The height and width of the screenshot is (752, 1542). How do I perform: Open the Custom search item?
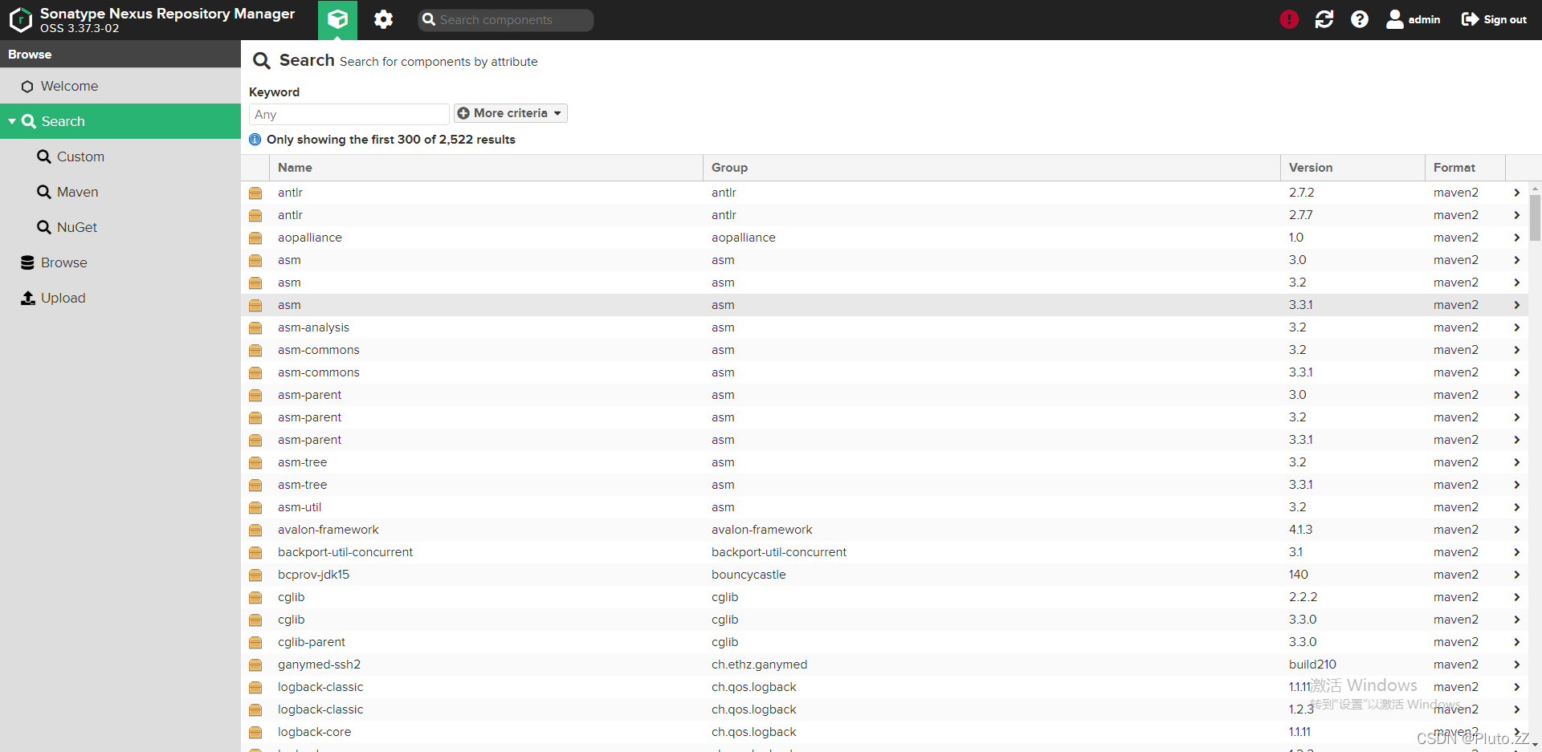click(x=120, y=156)
